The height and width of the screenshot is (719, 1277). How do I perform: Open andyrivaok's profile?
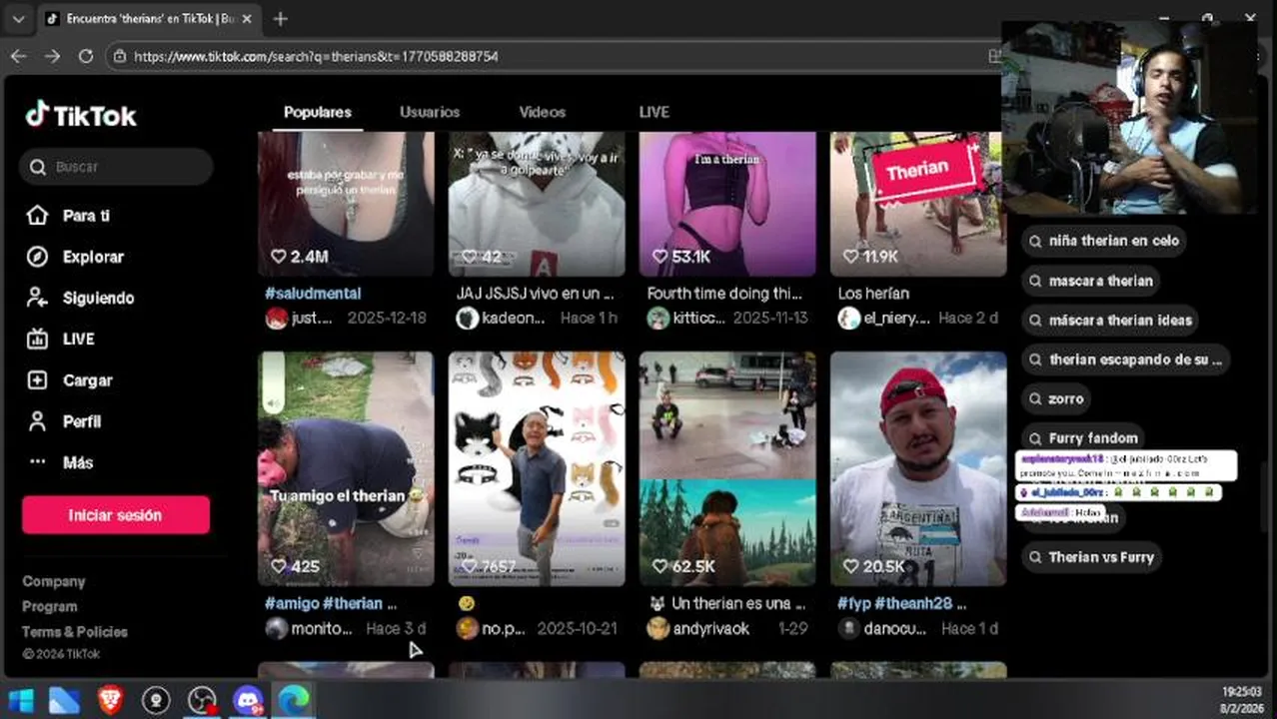709,628
